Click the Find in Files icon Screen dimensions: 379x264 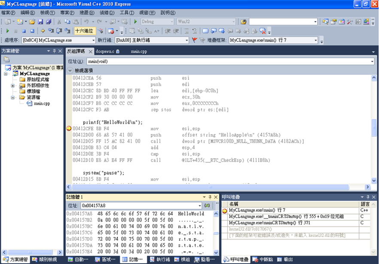click(243, 22)
